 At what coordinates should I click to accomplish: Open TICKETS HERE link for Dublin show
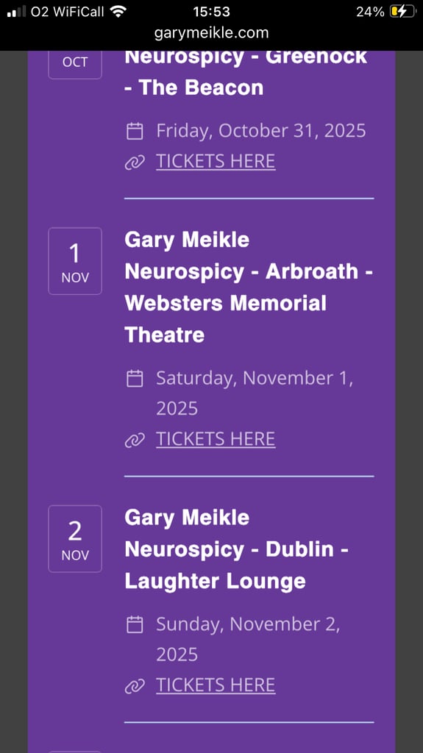tap(216, 685)
